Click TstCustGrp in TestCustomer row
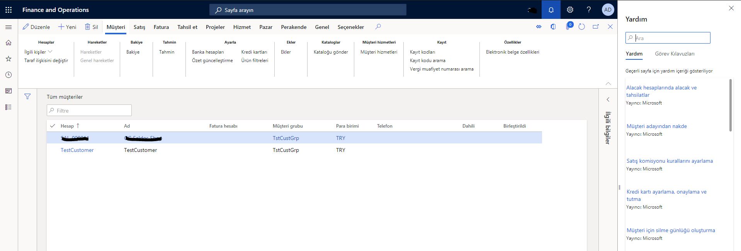The width and height of the screenshot is (741, 251). [x=286, y=150]
